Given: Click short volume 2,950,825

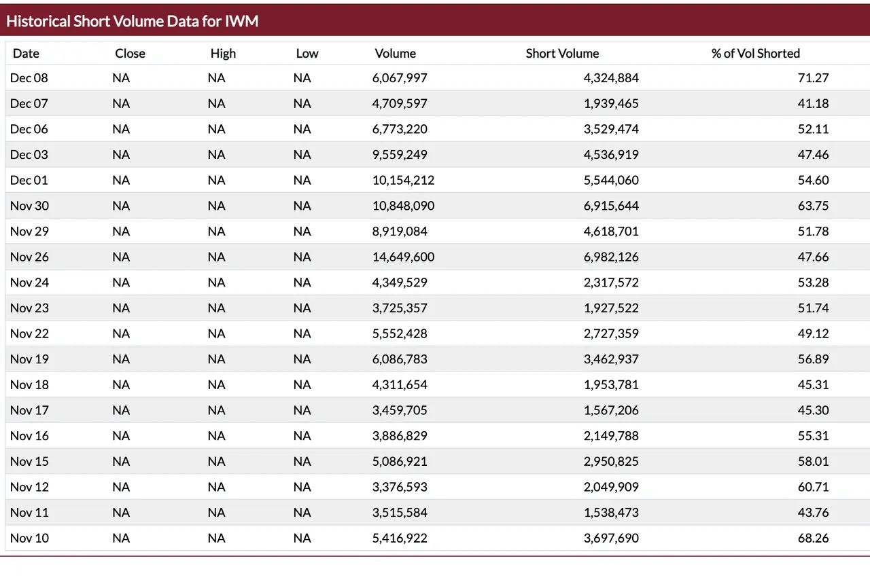Looking at the screenshot, I should pos(612,462).
